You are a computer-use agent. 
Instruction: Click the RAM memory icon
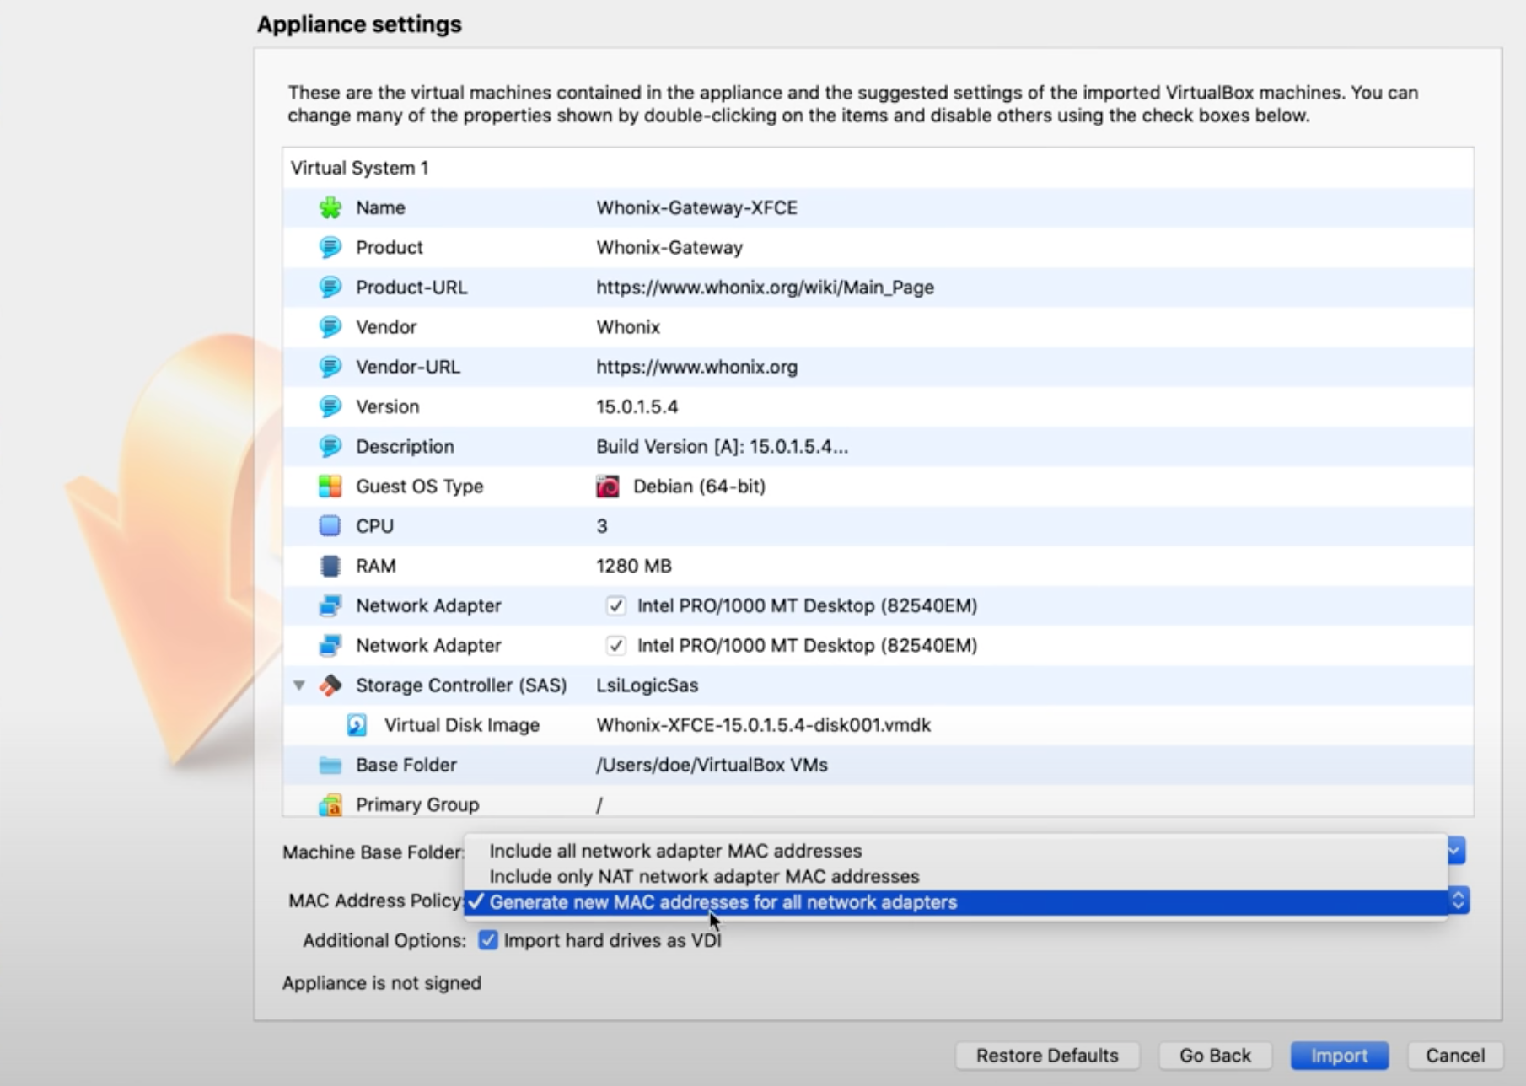point(330,566)
